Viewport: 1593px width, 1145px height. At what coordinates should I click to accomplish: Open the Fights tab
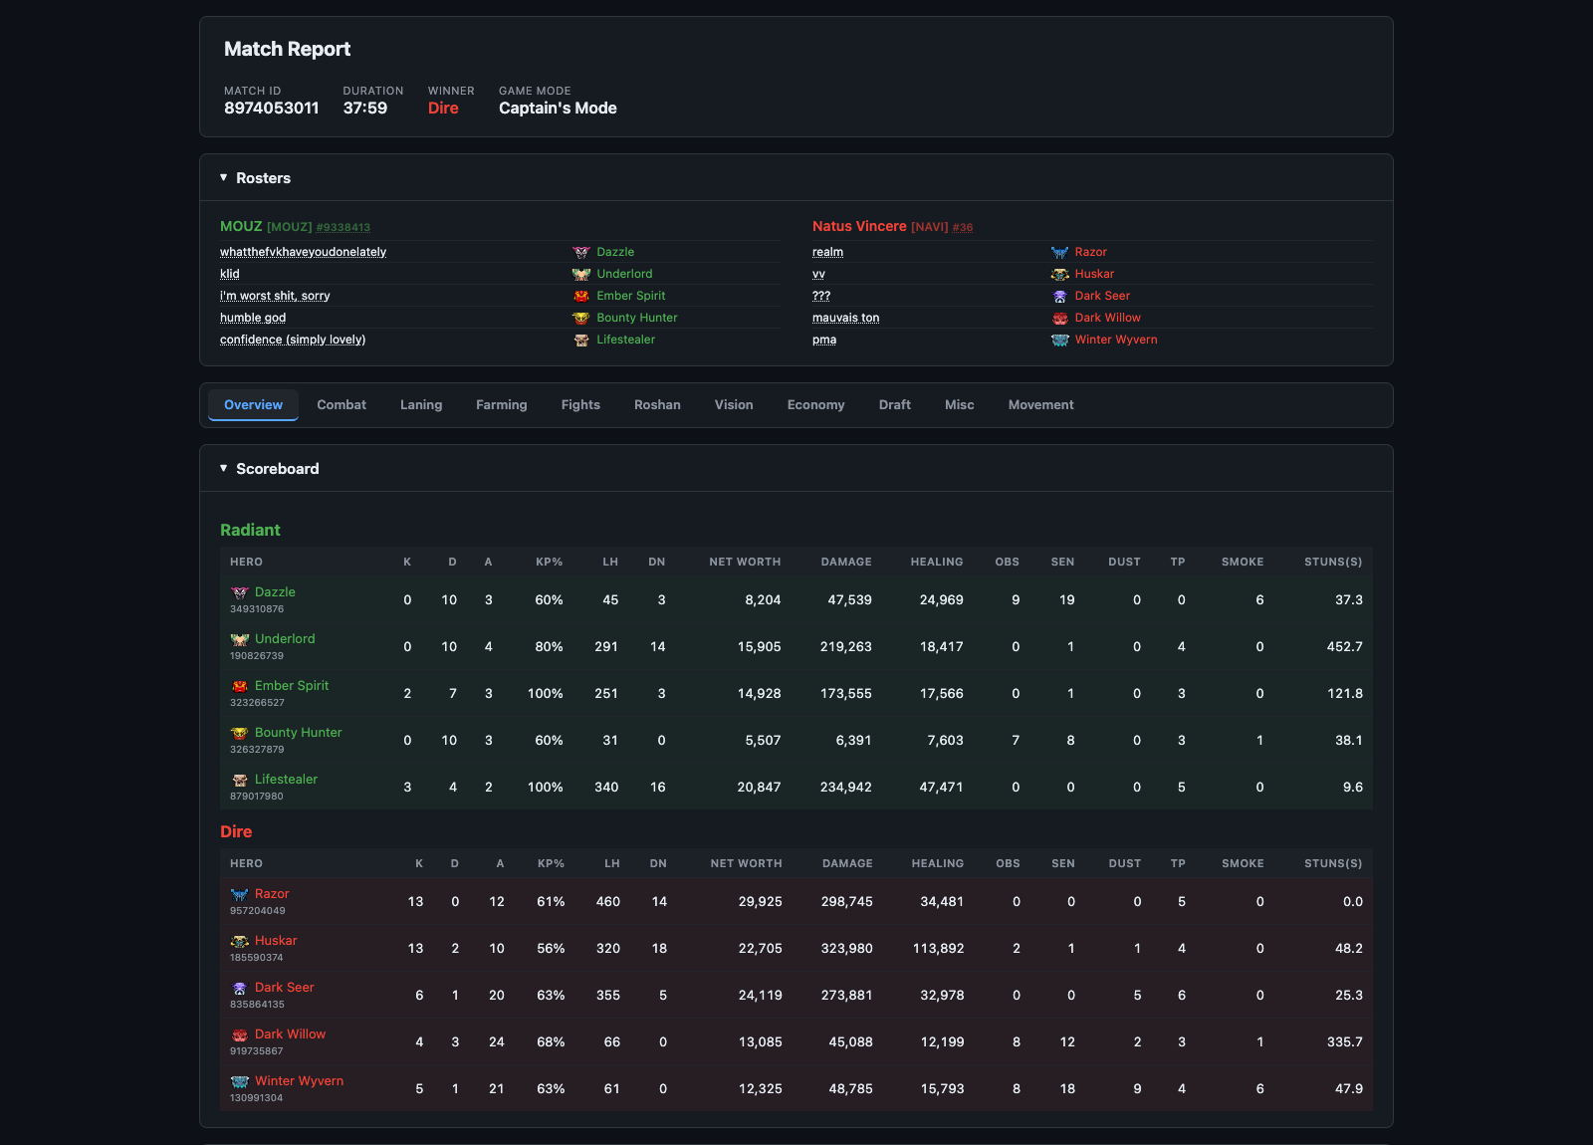[x=580, y=405]
